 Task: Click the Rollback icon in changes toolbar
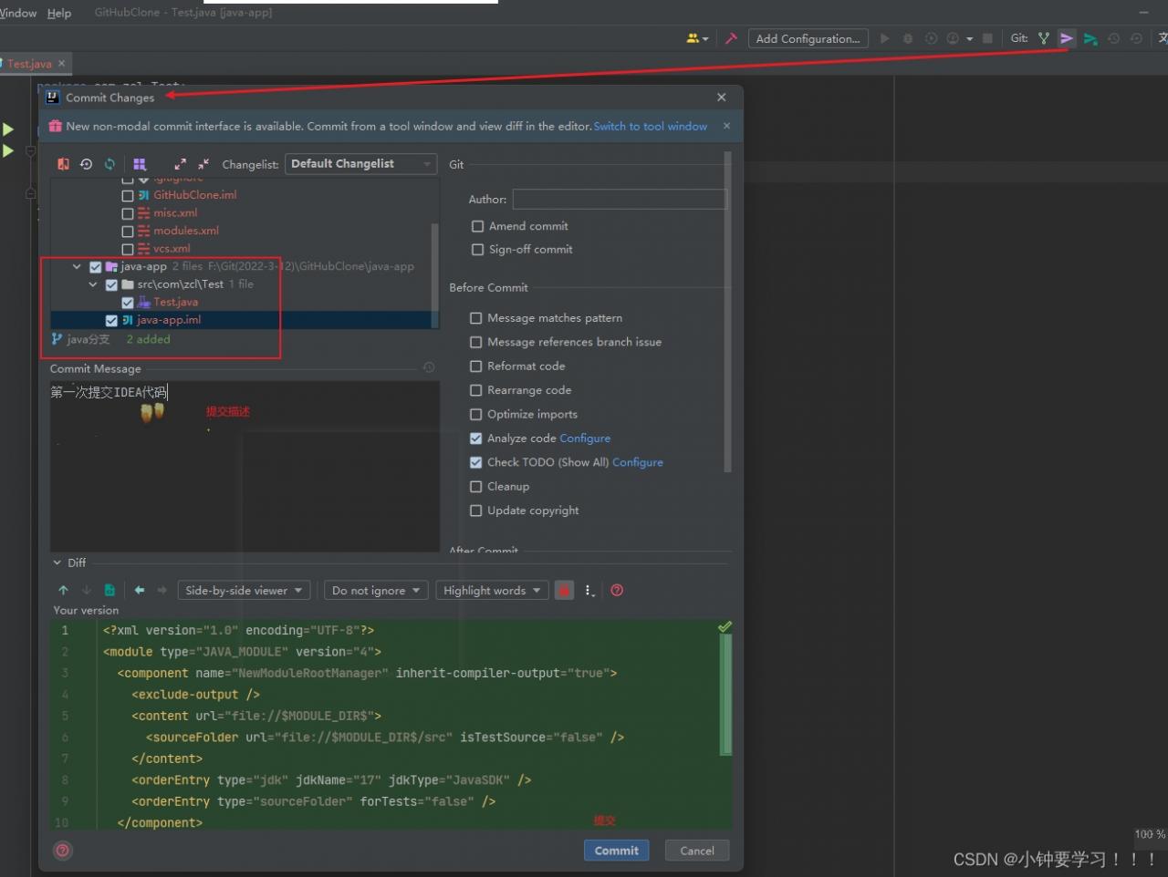[86, 164]
